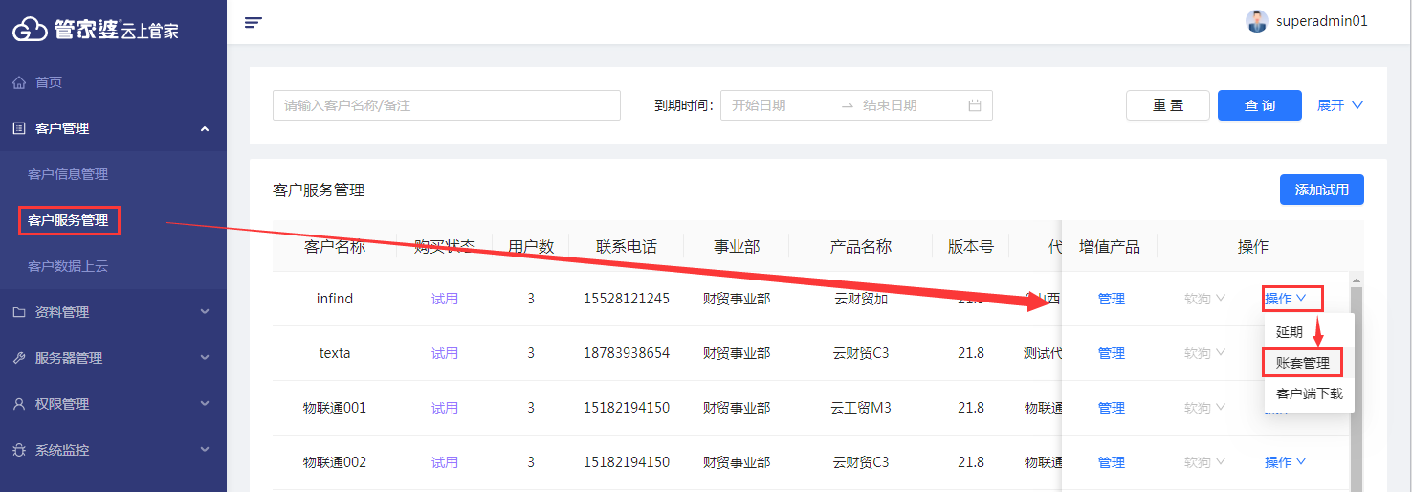Open 软狗 dropdown in 物联通001 row
The width and height of the screenshot is (1412, 492).
tap(1204, 408)
